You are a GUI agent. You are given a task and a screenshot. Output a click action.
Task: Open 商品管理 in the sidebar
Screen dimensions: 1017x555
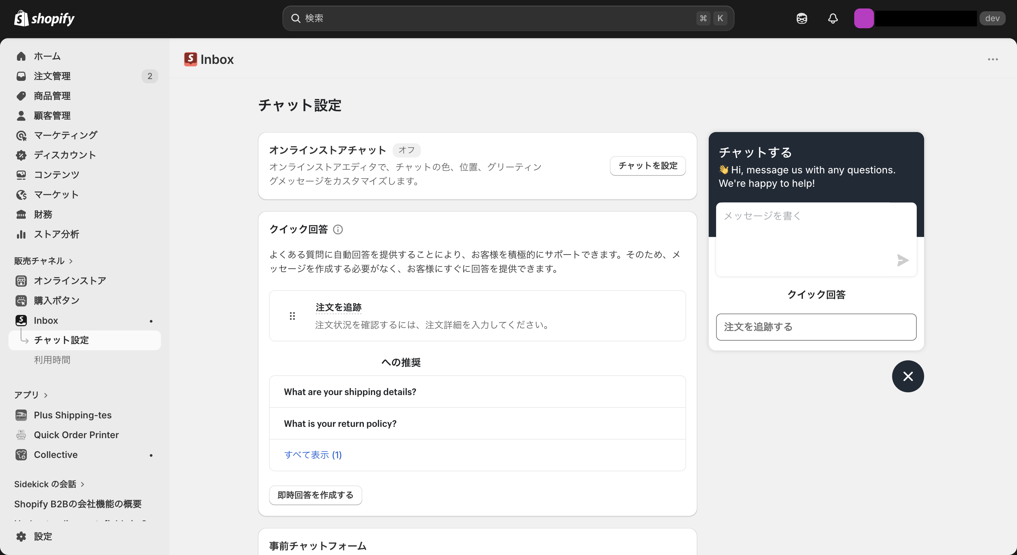pyautogui.click(x=52, y=96)
